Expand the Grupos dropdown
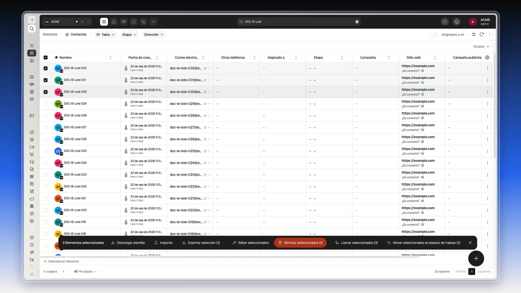521x293 pixels. point(481,47)
